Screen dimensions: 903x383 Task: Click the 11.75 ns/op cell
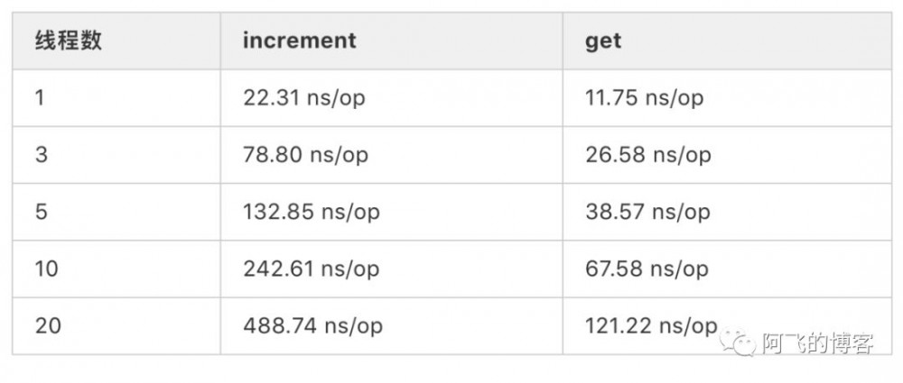[x=644, y=98]
